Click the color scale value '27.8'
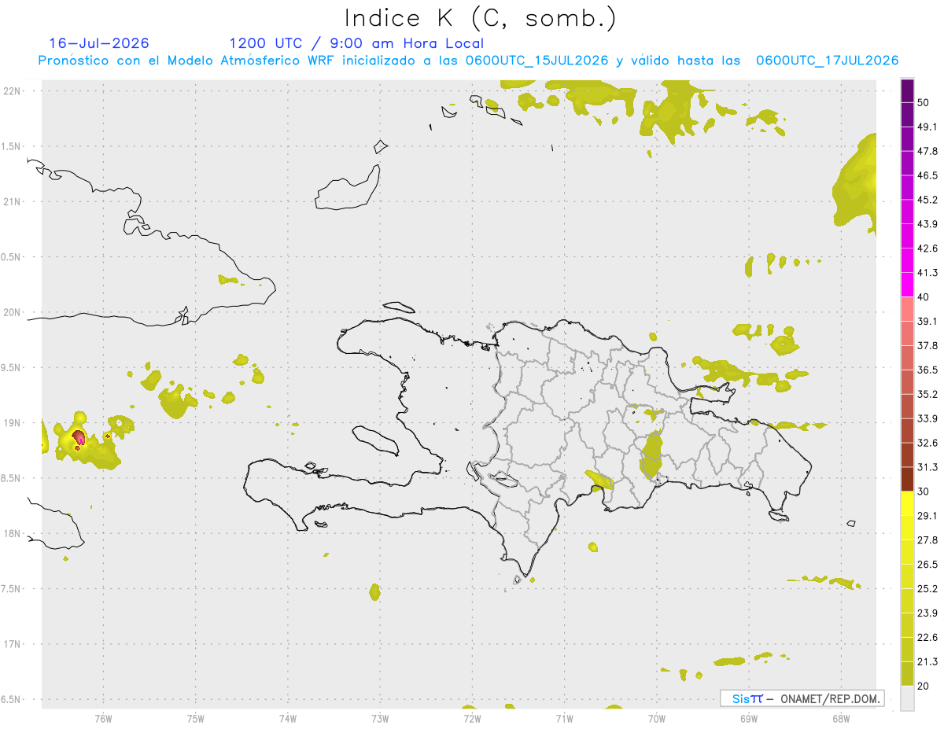Viewport: 944px width, 729px height. point(927,540)
